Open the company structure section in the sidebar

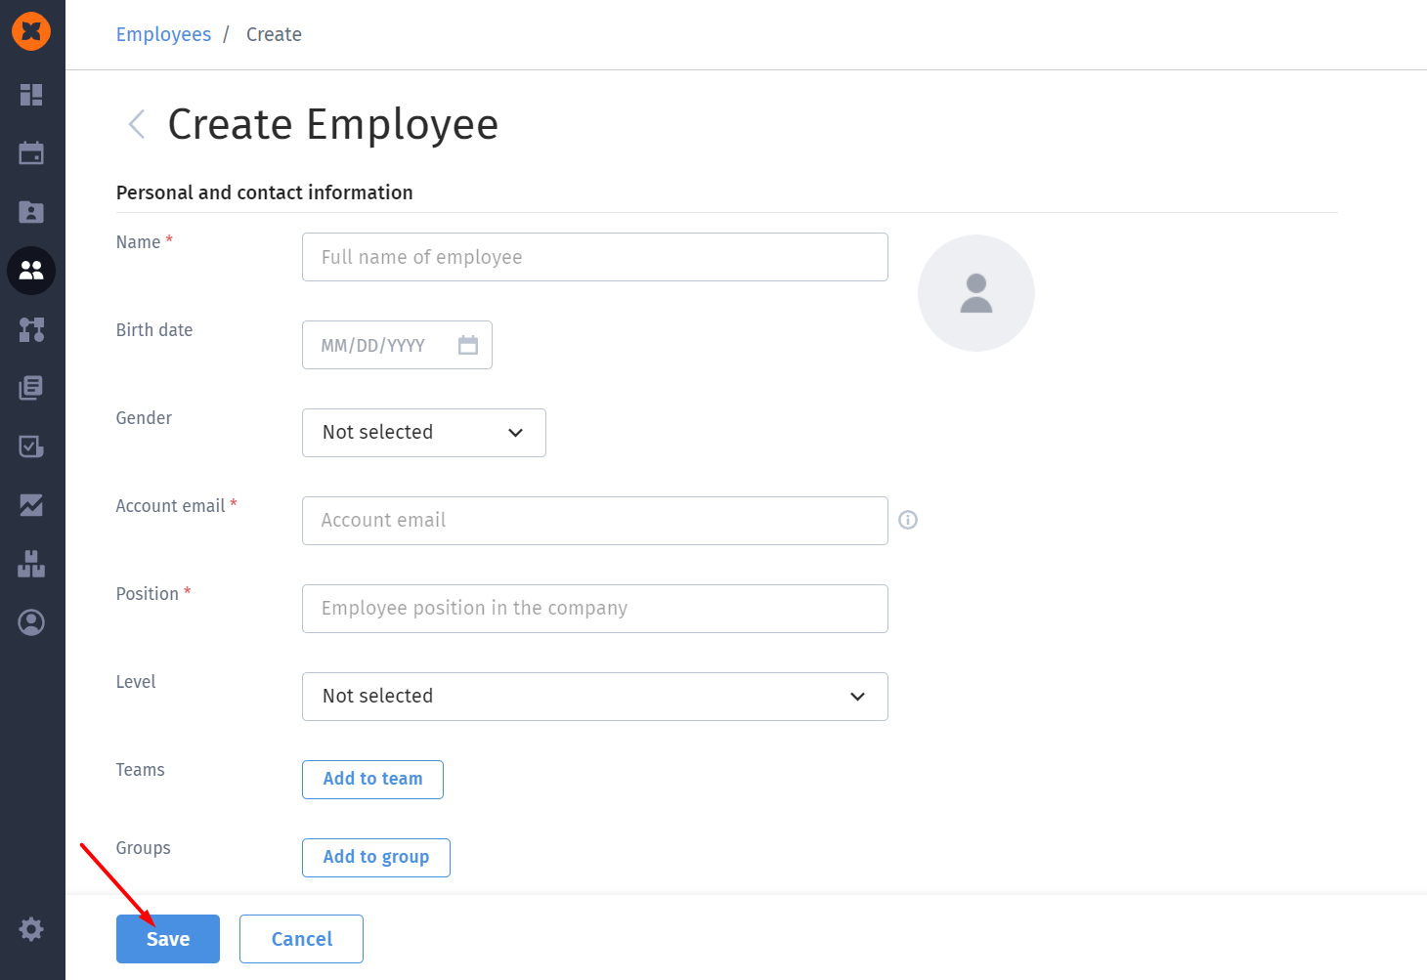tap(31, 564)
